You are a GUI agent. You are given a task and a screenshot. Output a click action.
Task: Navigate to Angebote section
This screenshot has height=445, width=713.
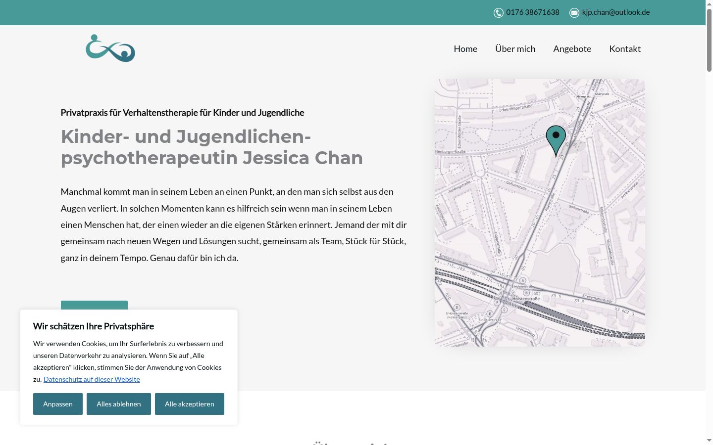[572, 48]
